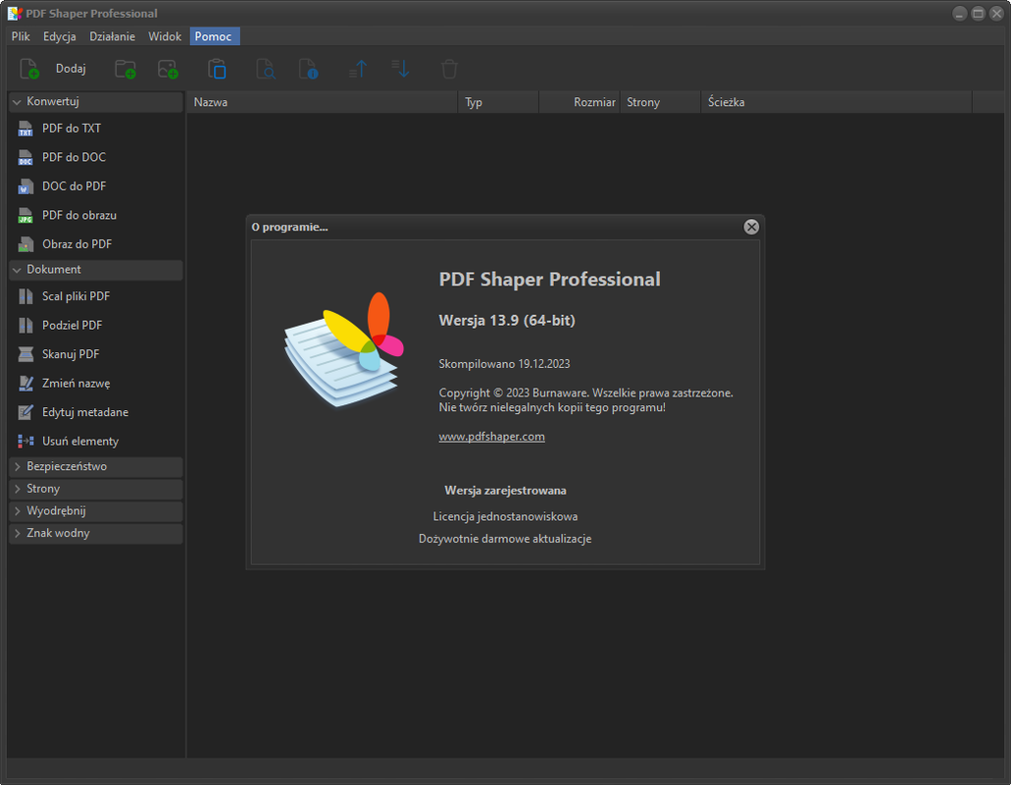This screenshot has width=1011, height=785.
Task: Sort by the Typ column header
Action: point(498,102)
